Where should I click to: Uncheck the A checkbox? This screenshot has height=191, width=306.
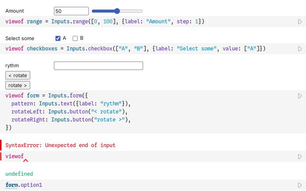click(58, 38)
